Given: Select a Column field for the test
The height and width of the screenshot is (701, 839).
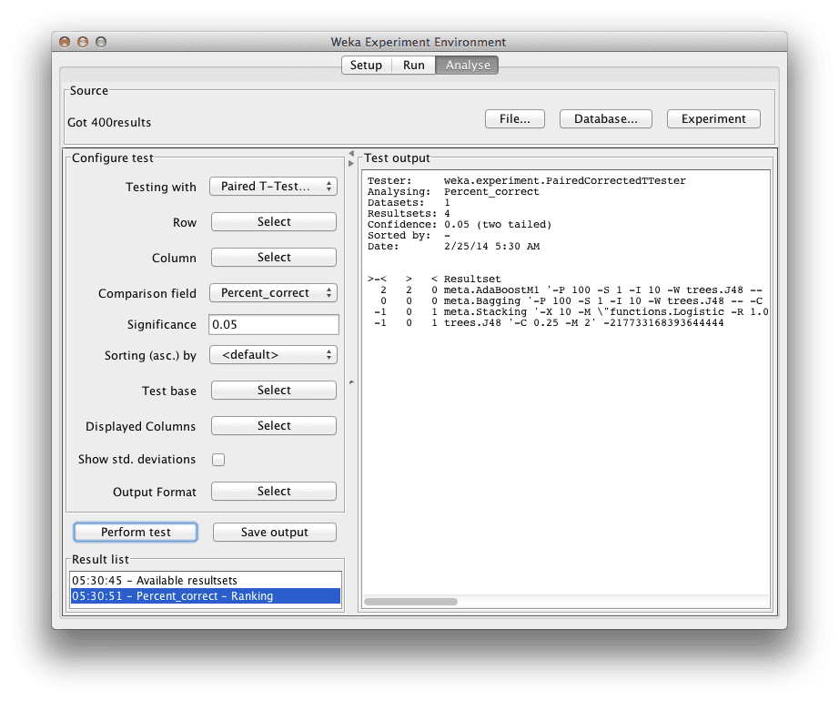Looking at the screenshot, I should [x=273, y=257].
